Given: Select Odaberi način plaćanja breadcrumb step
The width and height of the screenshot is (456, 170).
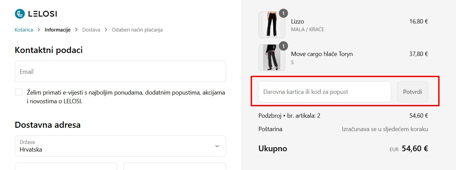Looking at the screenshot, I should (x=137, y=30).
